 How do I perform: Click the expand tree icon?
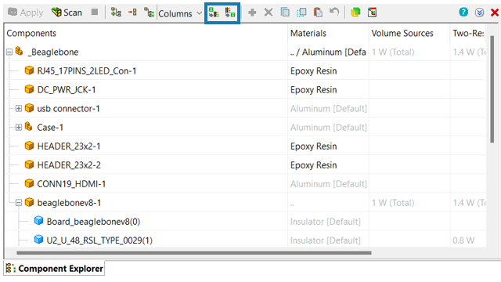click(x=116, y=13)
